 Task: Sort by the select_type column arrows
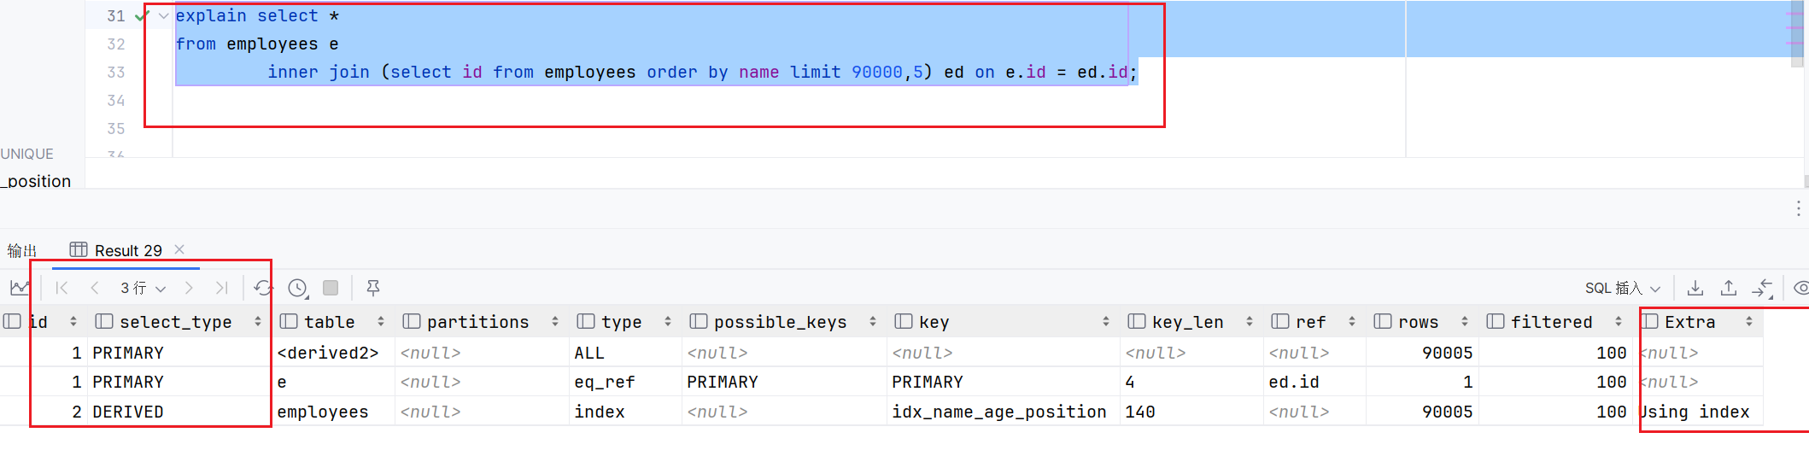(257, 322)
